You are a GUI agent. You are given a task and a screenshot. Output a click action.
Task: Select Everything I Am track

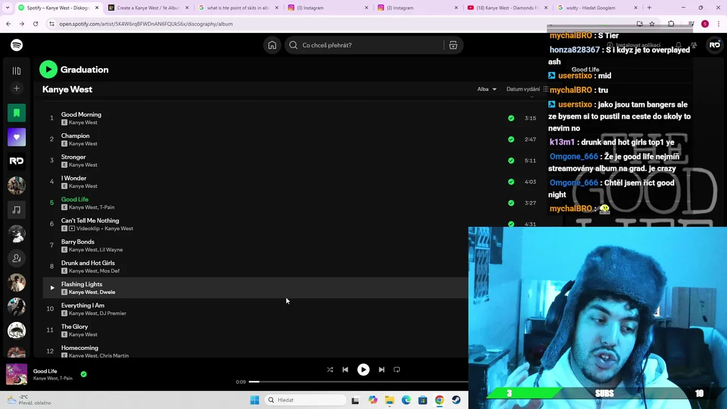[x=82, y=306]
